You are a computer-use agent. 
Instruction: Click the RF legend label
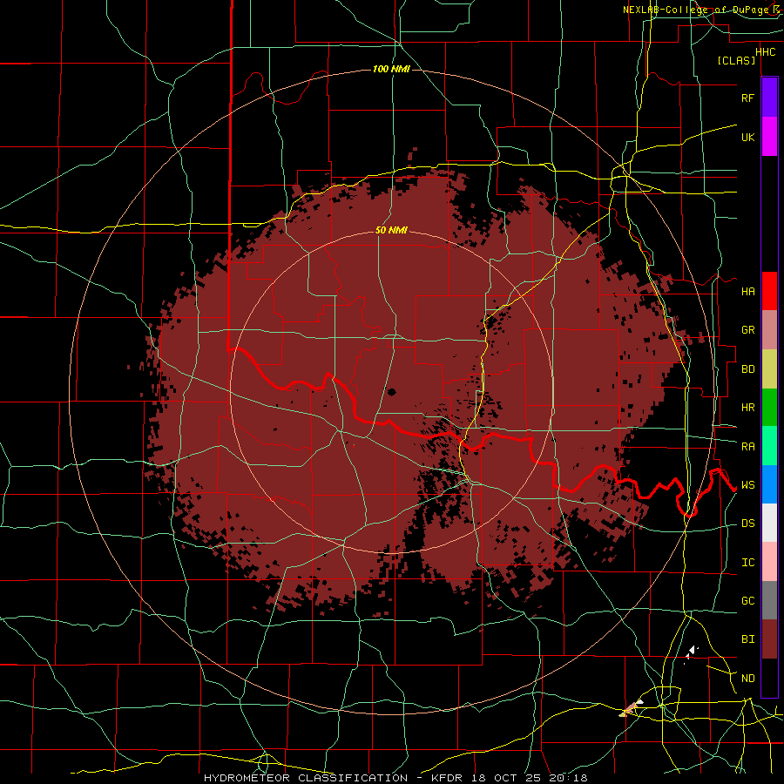(747, 98)
